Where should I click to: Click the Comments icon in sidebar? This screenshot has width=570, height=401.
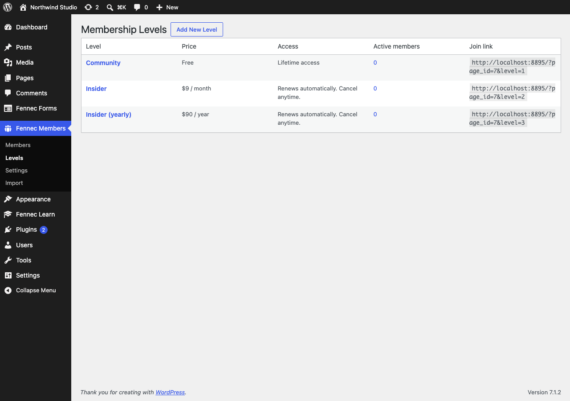(x=8, y=93)
